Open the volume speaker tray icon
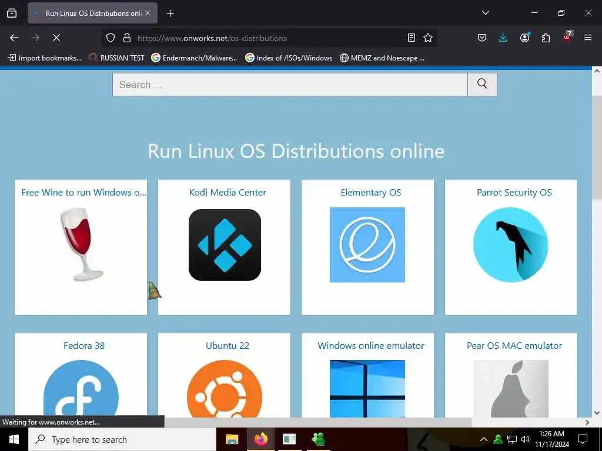602x451 pixels. click(525, 439)
